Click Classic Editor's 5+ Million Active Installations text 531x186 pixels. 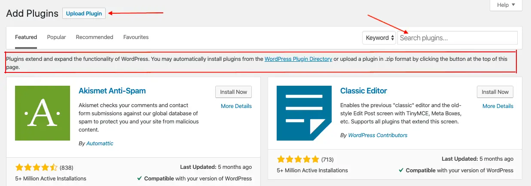pyautogui.click(x=312, y=170)
